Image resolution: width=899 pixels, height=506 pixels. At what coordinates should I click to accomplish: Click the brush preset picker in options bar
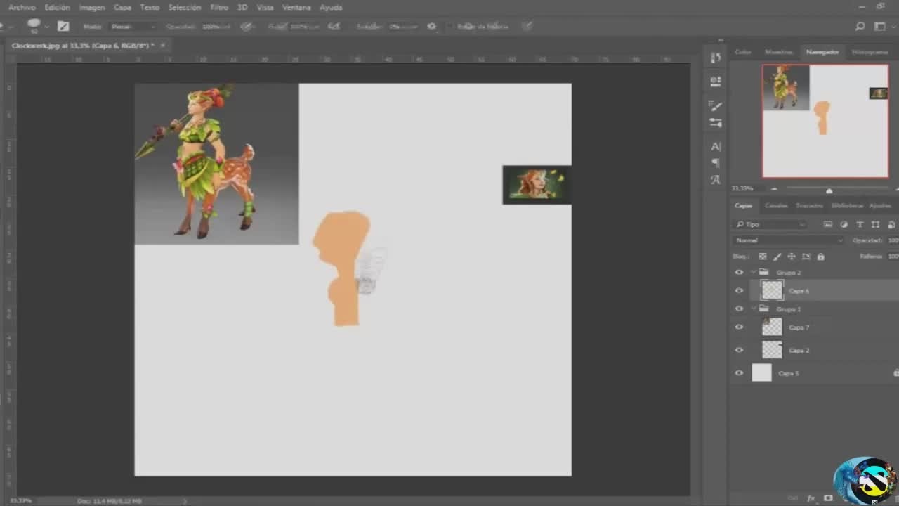pos(33,25)
